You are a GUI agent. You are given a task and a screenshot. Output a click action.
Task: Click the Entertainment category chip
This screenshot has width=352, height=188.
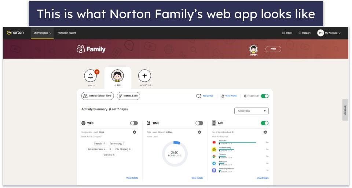[99, 149]
